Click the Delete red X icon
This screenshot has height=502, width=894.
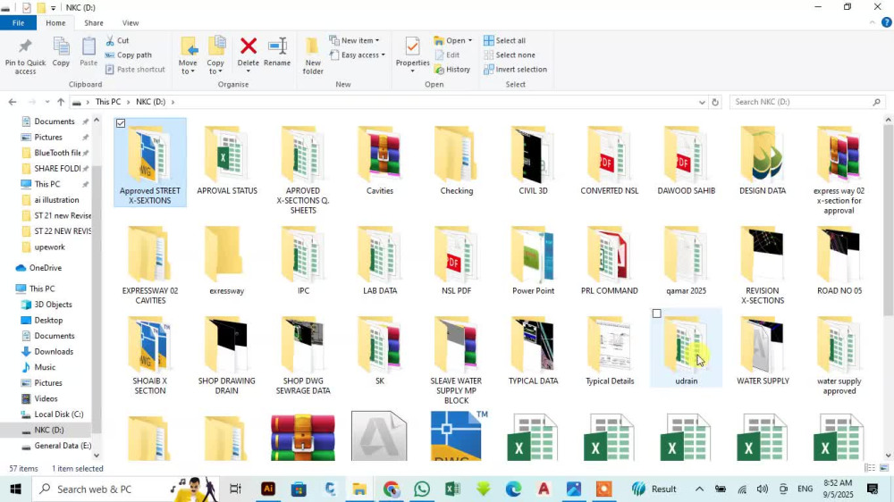pyautogui.click(x=248, y=46)
